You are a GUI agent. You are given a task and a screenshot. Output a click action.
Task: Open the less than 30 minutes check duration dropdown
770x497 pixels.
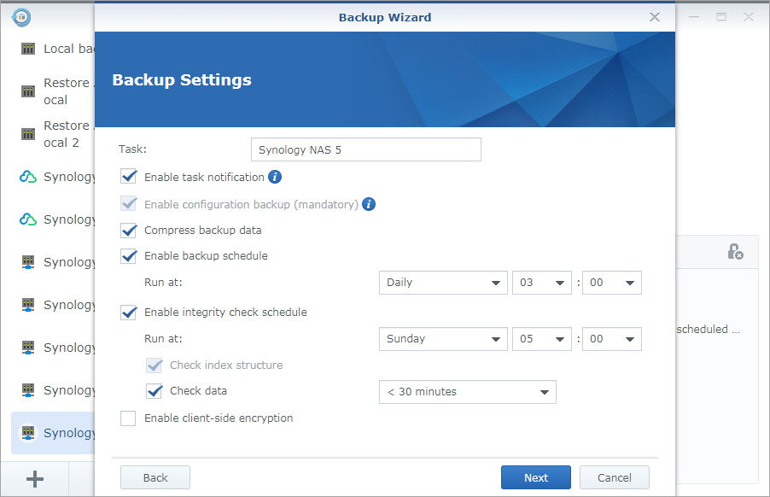467,392
